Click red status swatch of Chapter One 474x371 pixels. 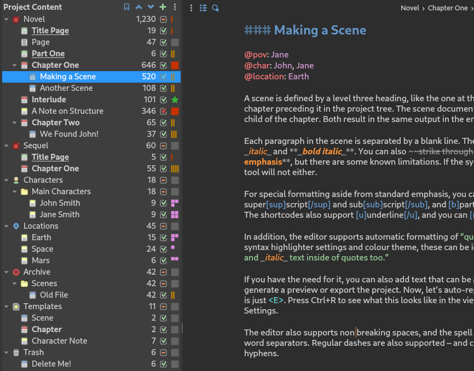[175, 65]
